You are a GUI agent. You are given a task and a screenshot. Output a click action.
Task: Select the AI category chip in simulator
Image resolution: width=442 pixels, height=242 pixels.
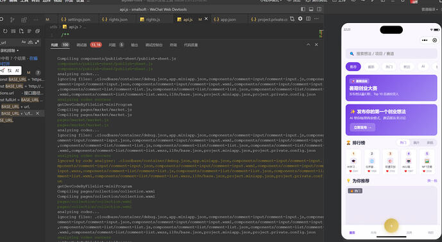pyautogui.click(x=423, y=67)
